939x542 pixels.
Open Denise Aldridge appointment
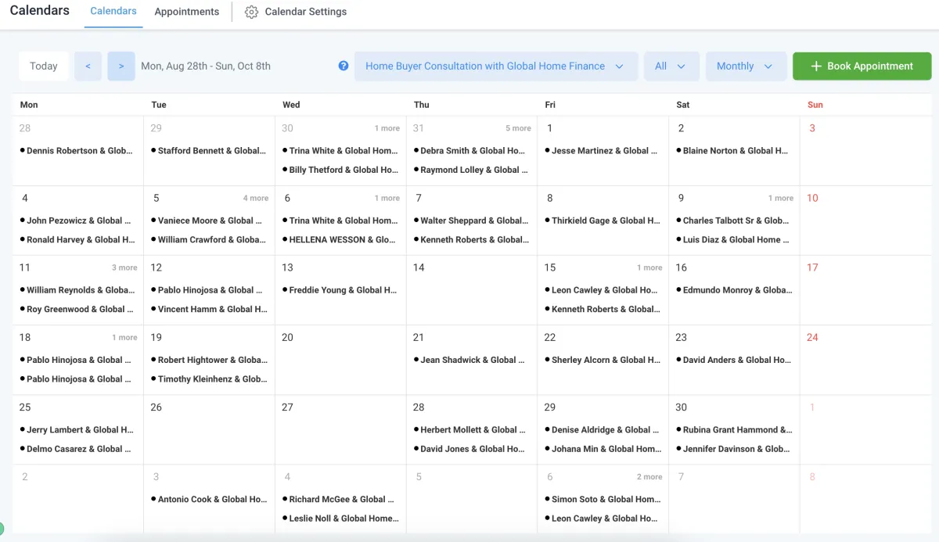[x=603, y=429]
